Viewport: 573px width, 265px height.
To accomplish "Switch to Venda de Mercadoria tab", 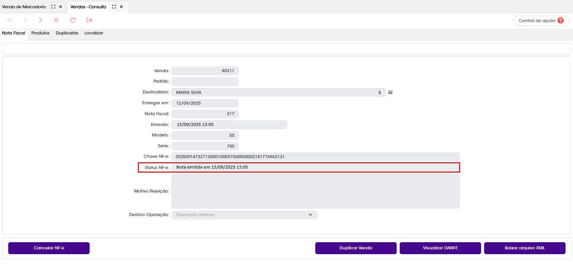I will click(24, 7).
